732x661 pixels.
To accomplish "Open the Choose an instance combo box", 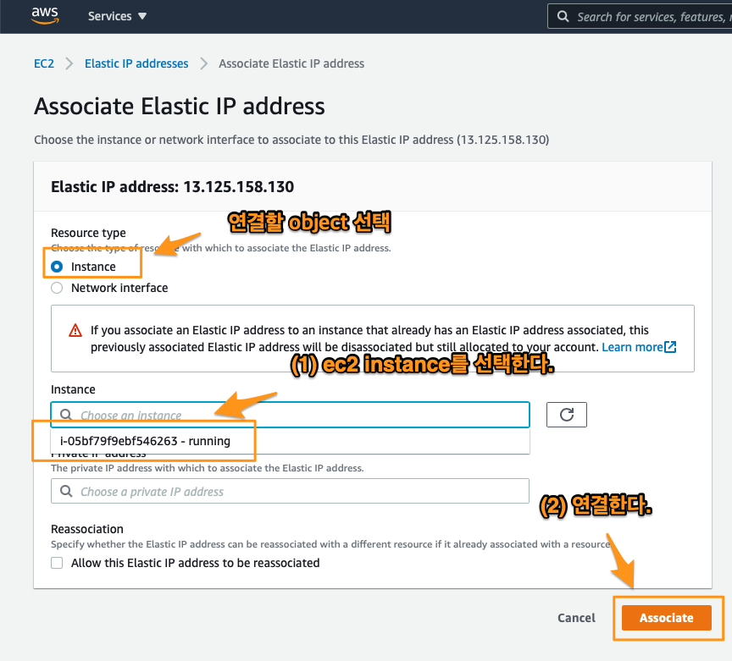I will 297,416.
